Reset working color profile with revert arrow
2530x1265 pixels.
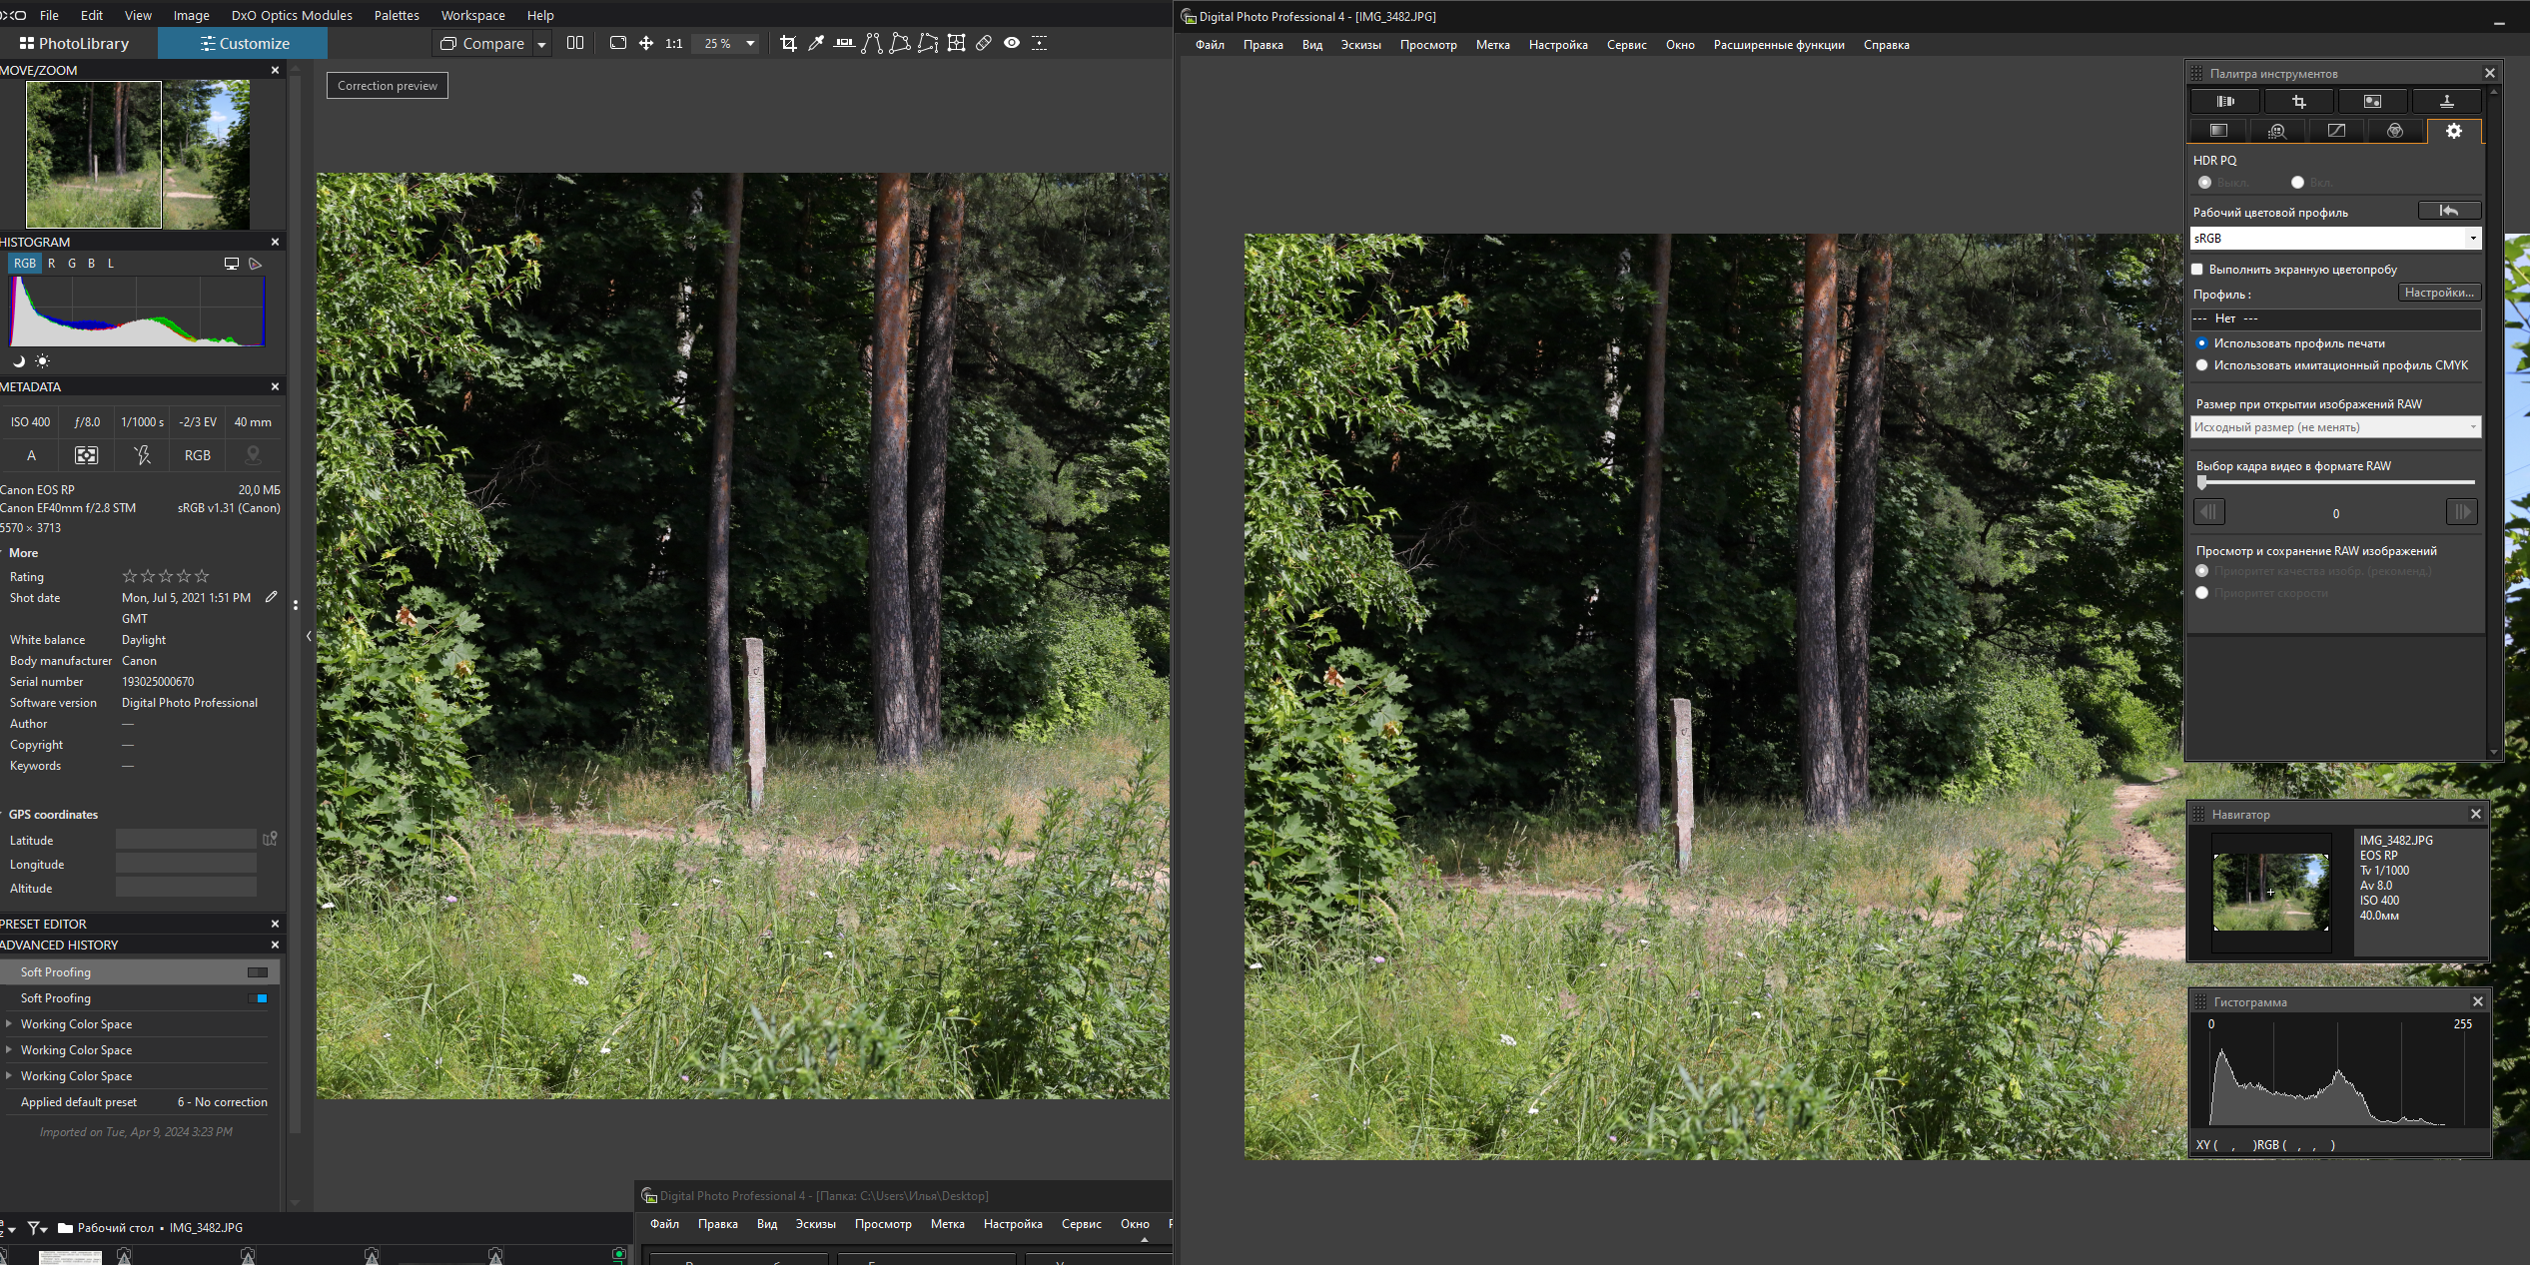(2448, 211)
